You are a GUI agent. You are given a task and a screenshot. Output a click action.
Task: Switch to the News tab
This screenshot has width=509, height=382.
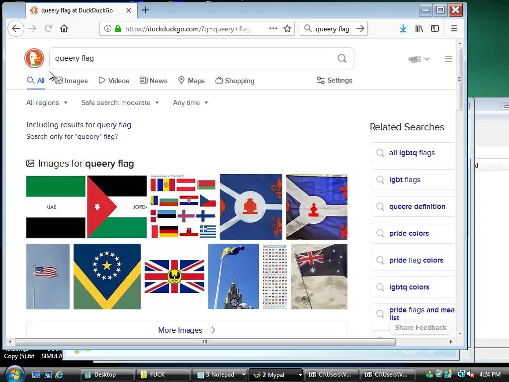[154, 81]
